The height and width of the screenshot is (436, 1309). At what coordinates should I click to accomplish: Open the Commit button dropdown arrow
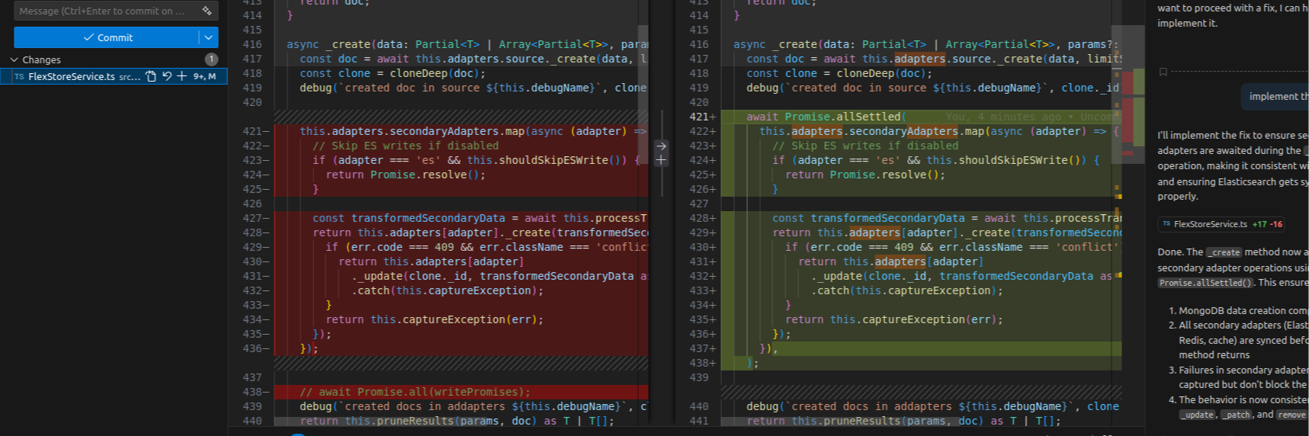(209, 37)
